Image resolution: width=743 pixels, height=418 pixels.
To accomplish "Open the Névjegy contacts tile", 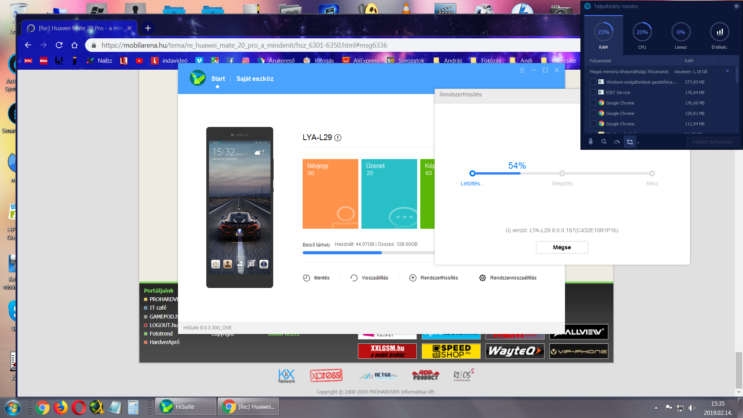I will [x=330, y=194].
